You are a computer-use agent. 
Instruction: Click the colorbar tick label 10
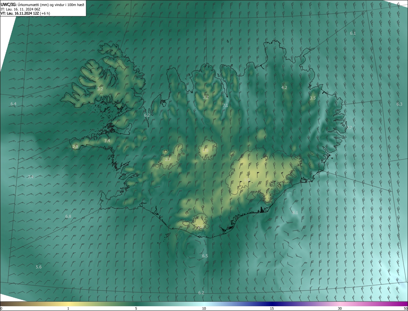click(x=204, y=309)
